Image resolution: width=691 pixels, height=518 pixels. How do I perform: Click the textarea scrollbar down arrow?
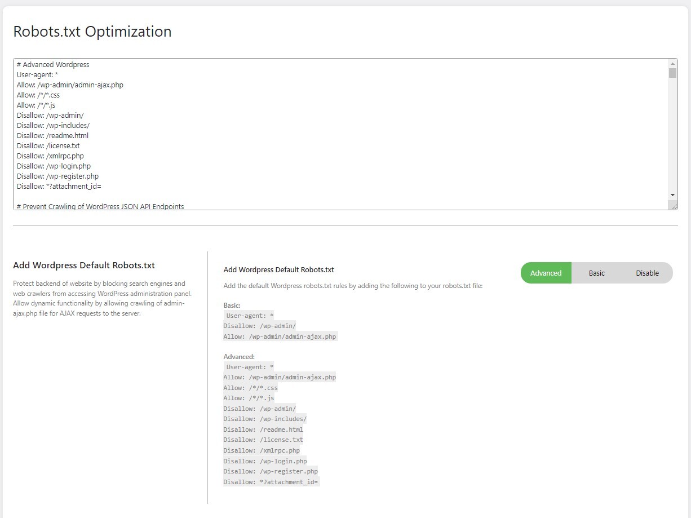tap(672, 194)
